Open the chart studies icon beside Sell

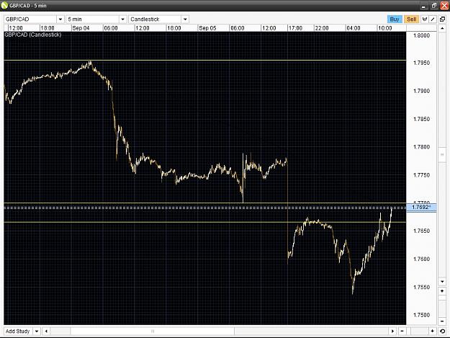pyautogui.click(x=425, y=19)
